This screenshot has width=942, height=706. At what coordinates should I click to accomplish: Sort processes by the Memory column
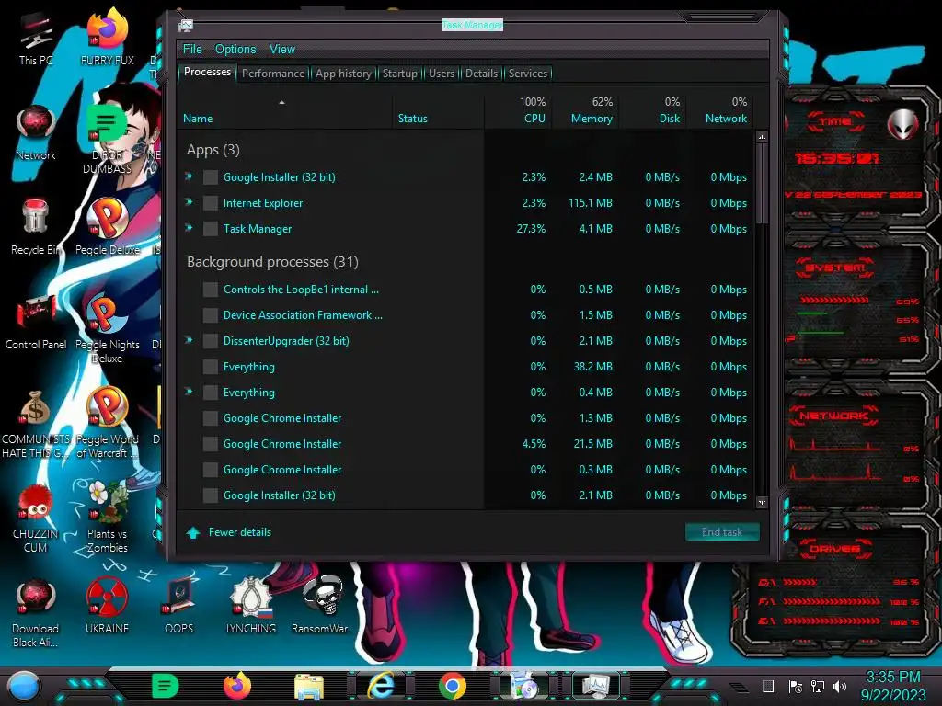click(586, 110)
